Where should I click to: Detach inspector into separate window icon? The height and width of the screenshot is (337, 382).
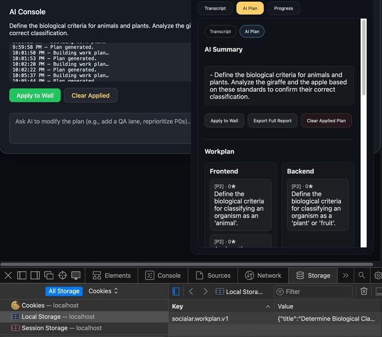(49, 276)
